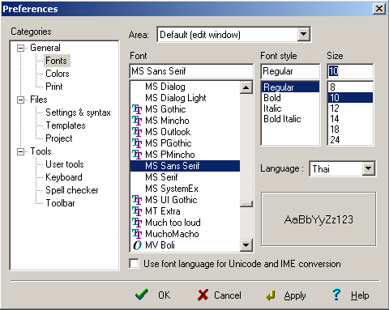Select the Tools category node
The image size is (389, 310).
(x=41, y=151)
